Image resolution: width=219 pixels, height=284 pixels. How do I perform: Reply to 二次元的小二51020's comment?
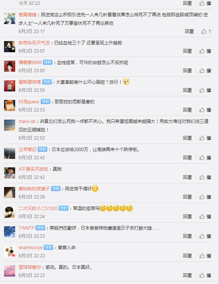[x=187, y=217]
